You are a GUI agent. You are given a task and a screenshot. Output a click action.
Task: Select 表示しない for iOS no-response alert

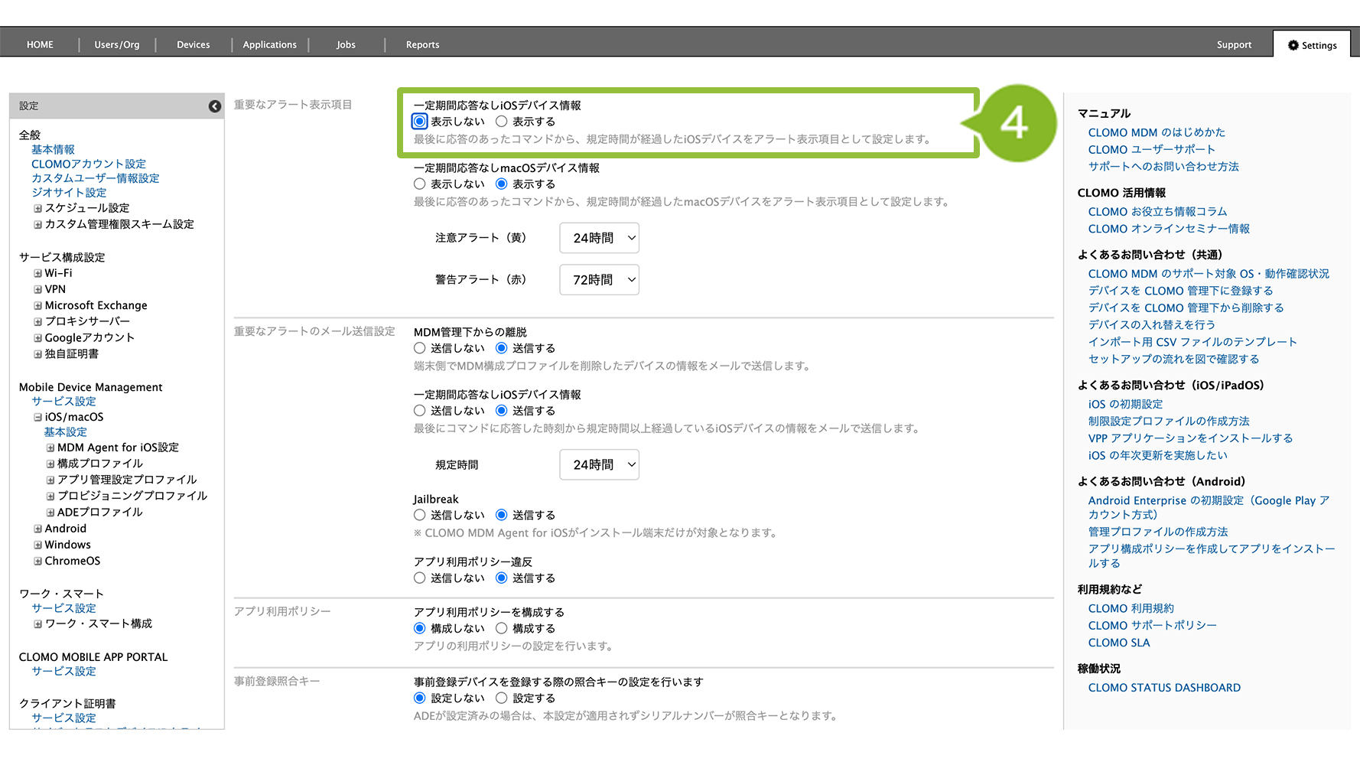419,121
